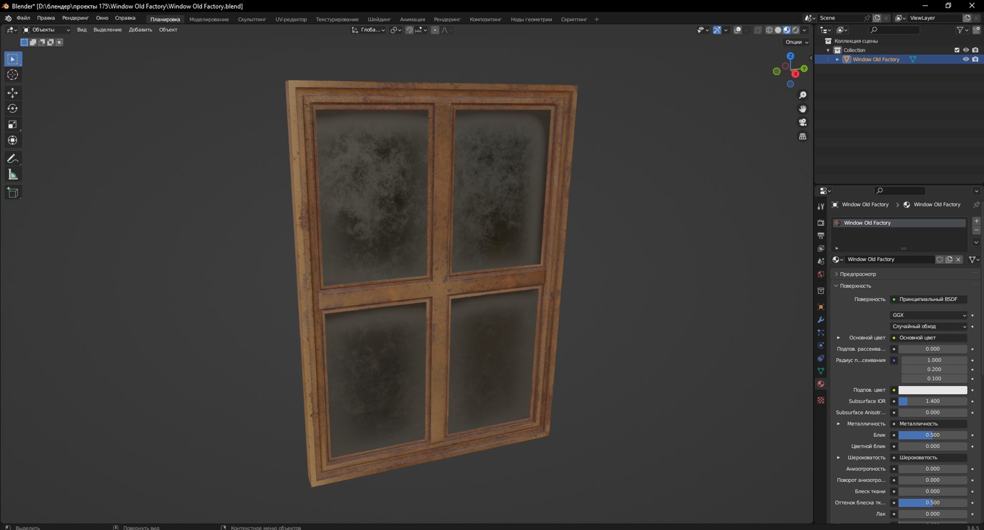Image resolution: width=984 pixels, height=530 pixels.
Task: Open the Файл menu
Action: (23, 18)
